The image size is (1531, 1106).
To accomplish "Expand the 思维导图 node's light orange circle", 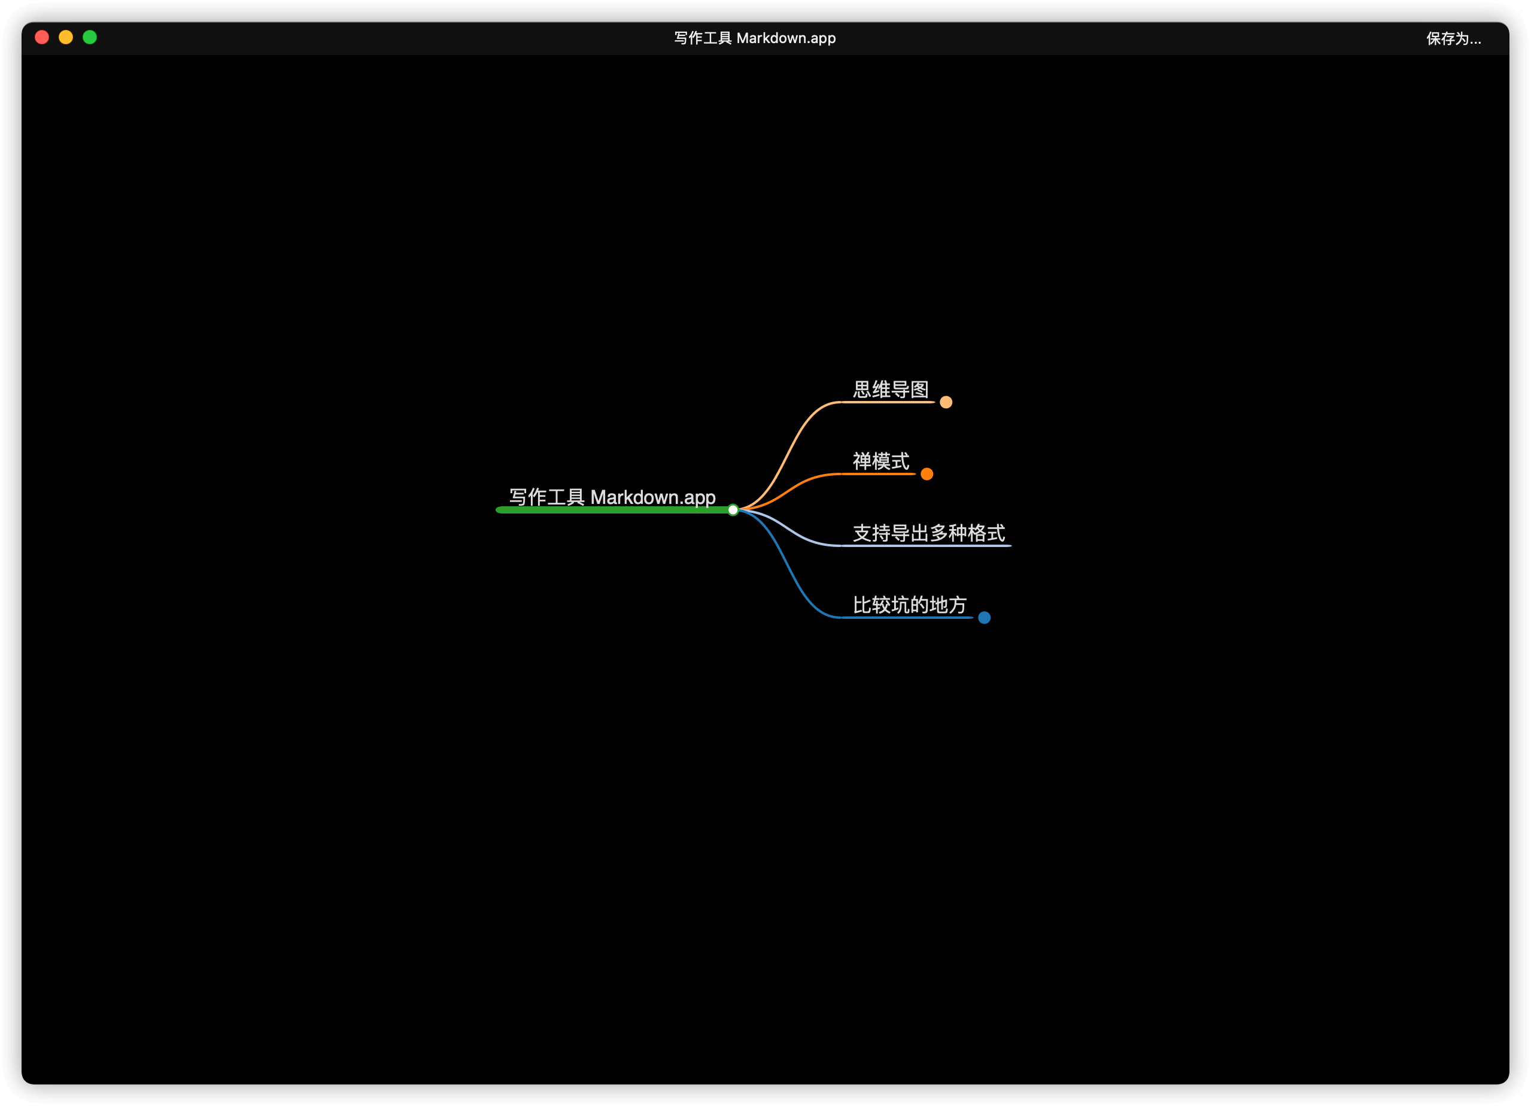I will pos(946,402).
